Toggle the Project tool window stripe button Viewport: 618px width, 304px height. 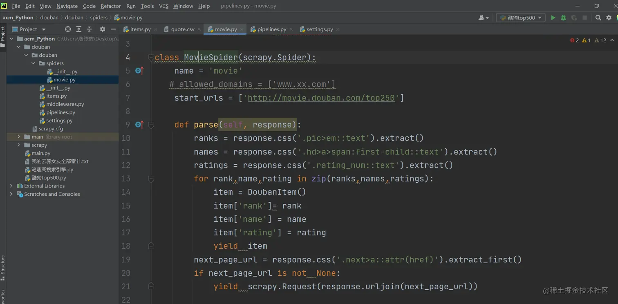pyautogui.click(x=3, y=36)
